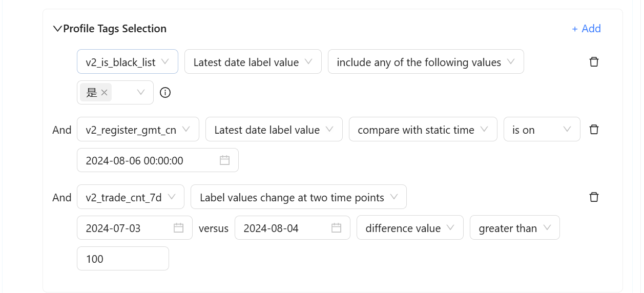Screen dimensions: 644x293
Task: Open the v2_trade_cnt_7d tag dropdown
Action: click(x=130, y=197)
